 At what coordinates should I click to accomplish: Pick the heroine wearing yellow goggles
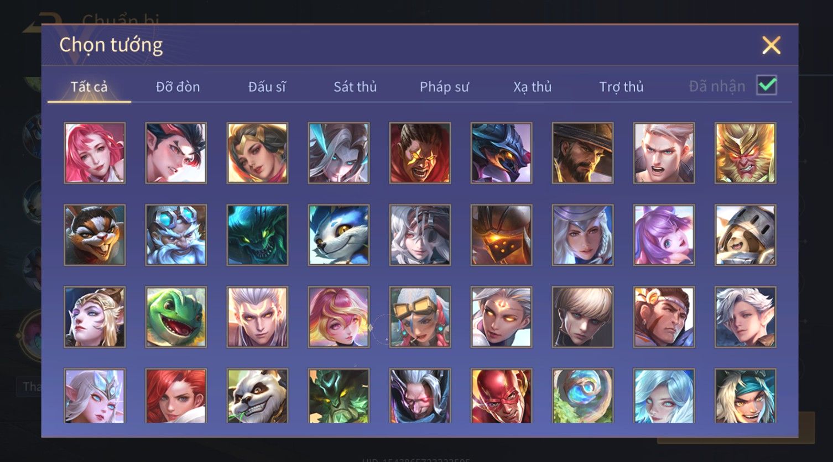420,317
